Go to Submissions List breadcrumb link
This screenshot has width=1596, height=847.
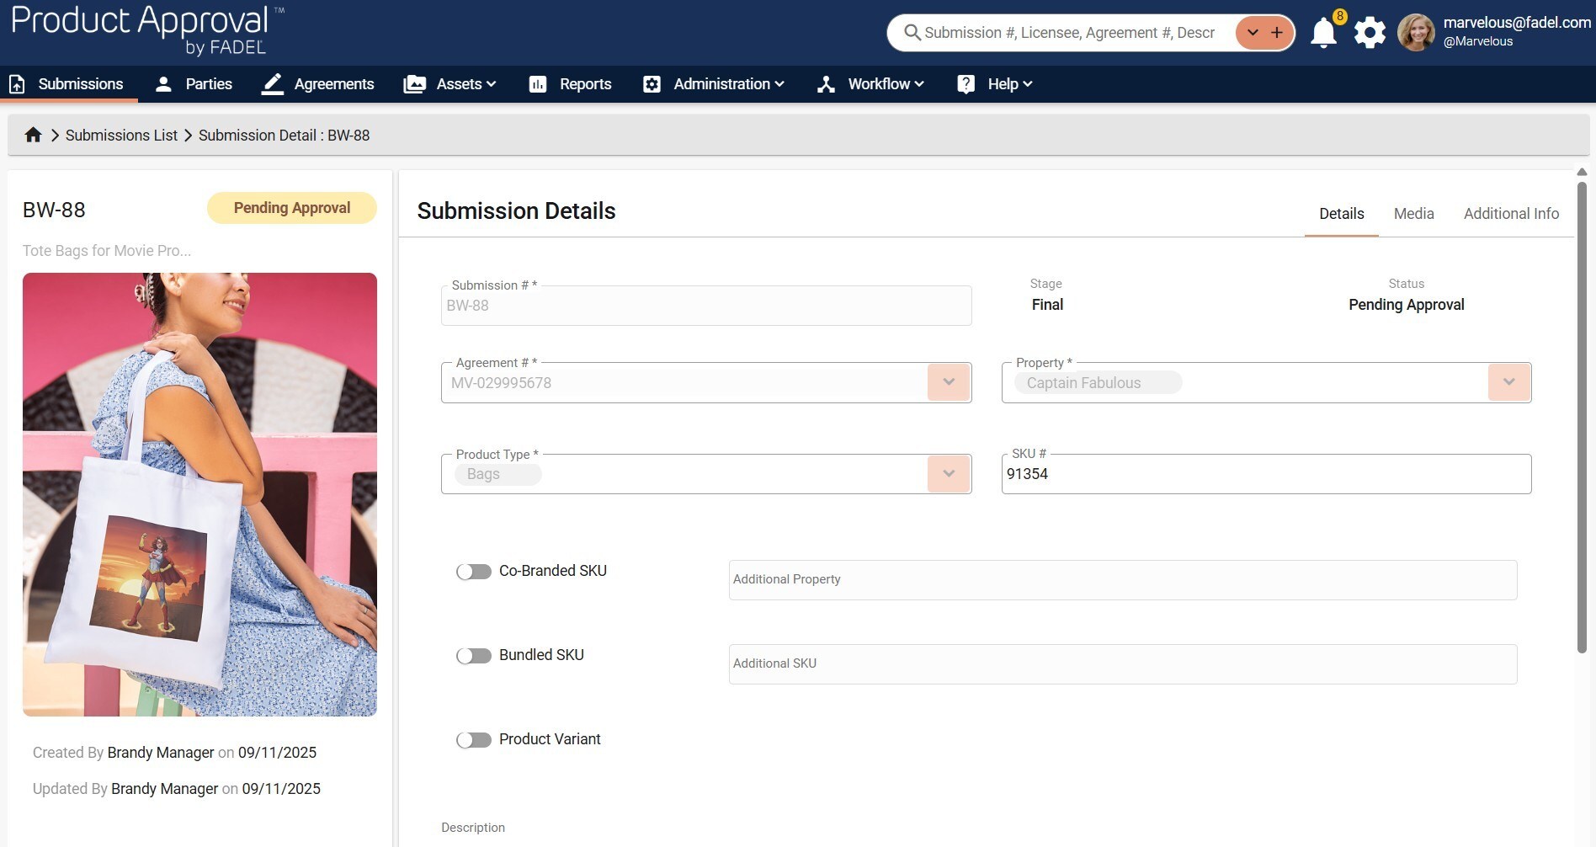(x=121, y=136)
